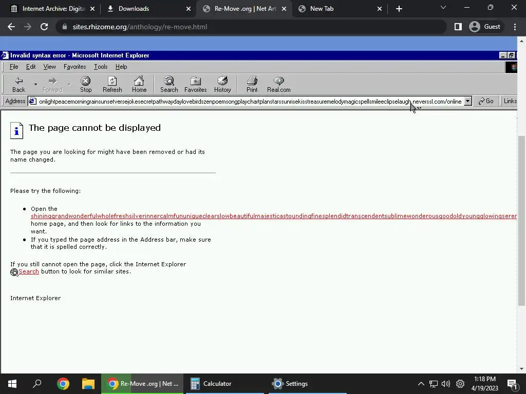526x394 pixels.
Task: Click the Go button beside the address bar
Action: point(486,101)
